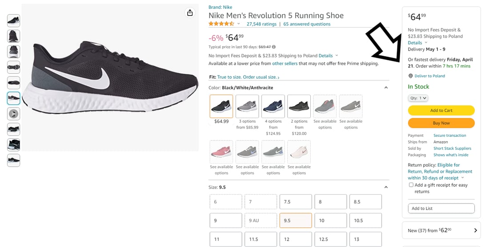Screen dimensions: 489x247
Task: Open the New (37) offers arrow
Action: point(475,231)
